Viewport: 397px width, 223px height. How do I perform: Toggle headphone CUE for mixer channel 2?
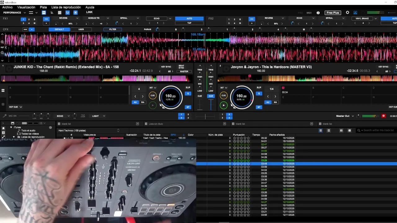pyautogui.click(x=211, y=96)
